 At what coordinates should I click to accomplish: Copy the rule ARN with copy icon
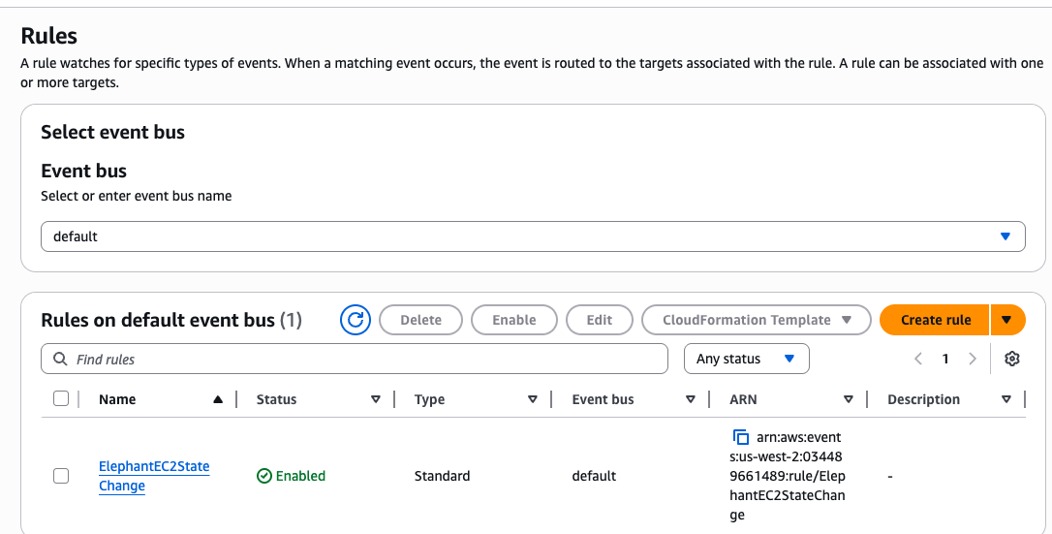[741, 437]
